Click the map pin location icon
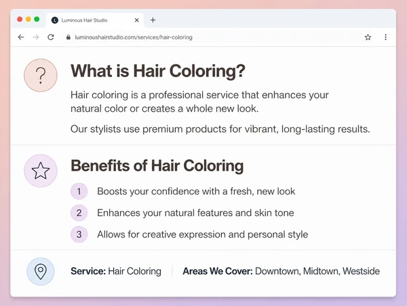 (x=41, y=271)
